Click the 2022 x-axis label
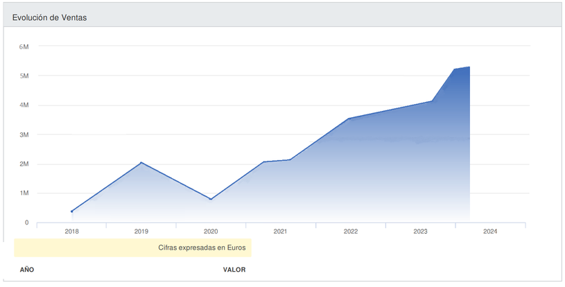The height and width of the screenshot is (287, 565). 350,232
